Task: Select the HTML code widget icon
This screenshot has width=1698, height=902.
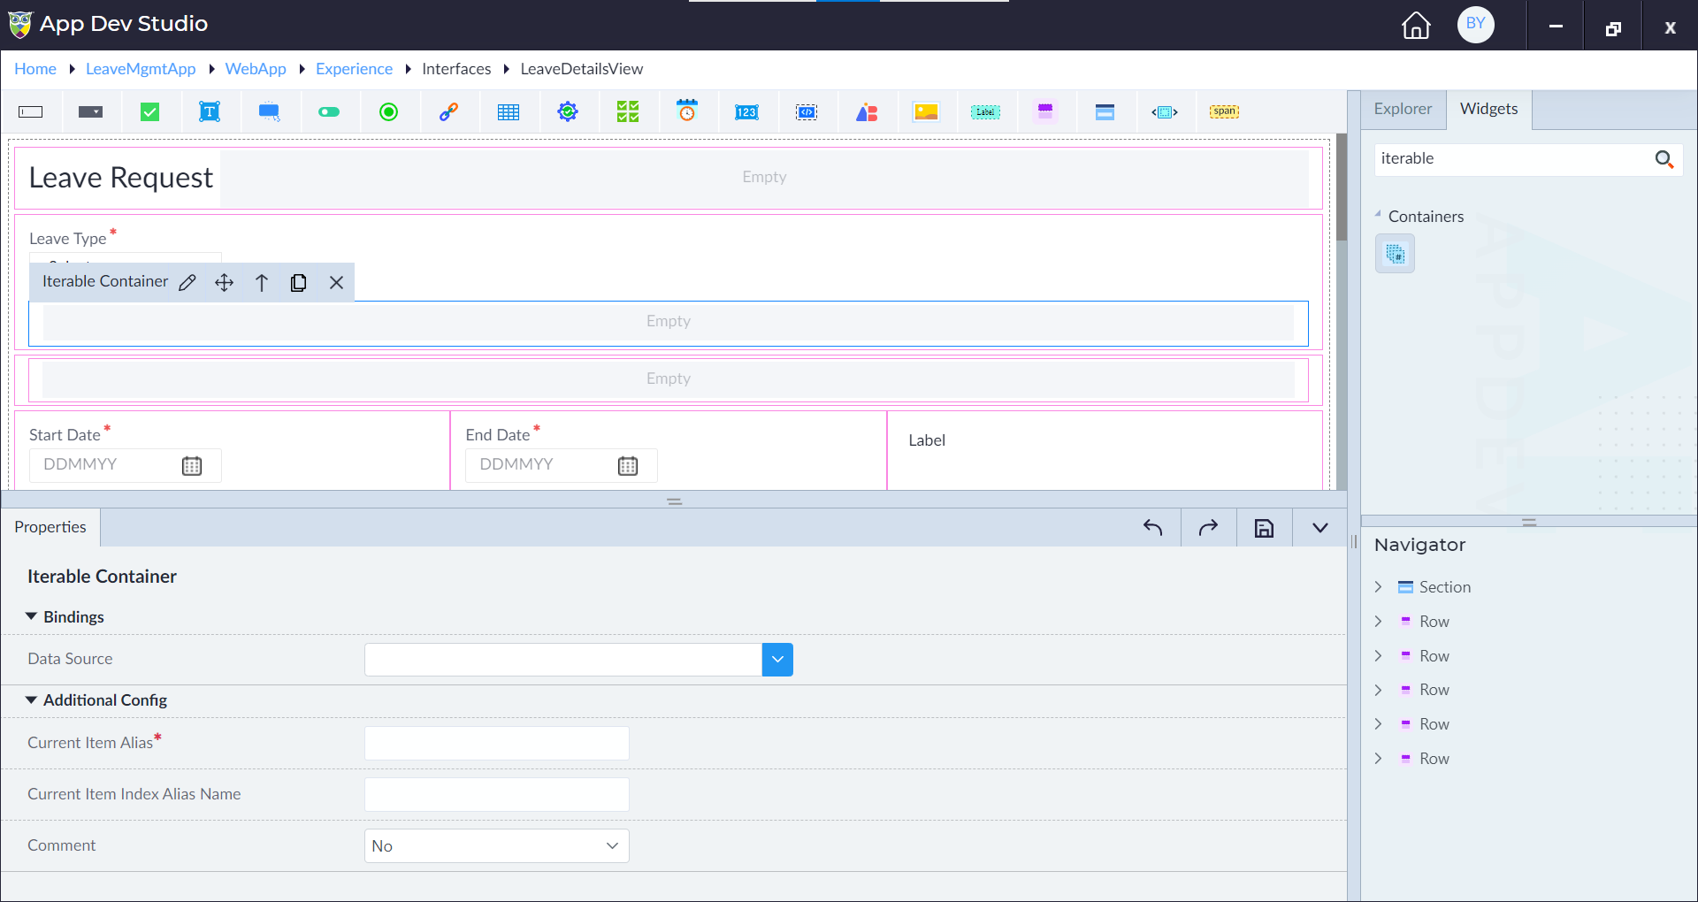Action: click(807, 112)
